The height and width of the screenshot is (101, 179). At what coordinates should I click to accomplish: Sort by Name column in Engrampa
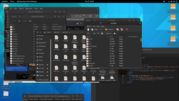[x=98, y=36]
